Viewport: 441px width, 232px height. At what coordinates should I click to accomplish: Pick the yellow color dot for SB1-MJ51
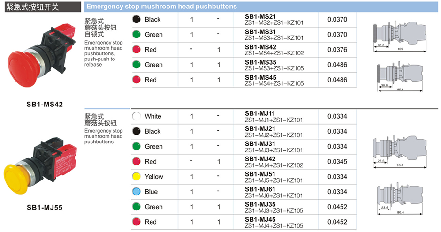coord(137,177)
